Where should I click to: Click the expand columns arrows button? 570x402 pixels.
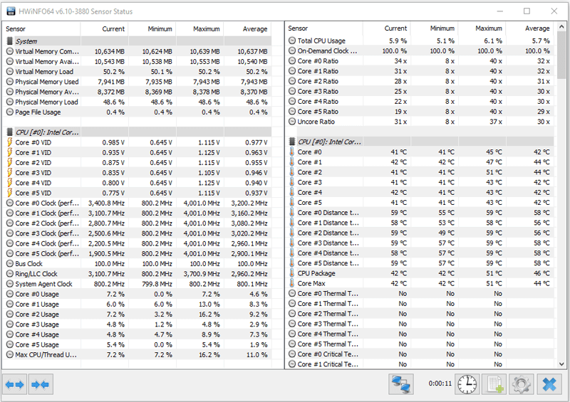[x=15, y=385]
